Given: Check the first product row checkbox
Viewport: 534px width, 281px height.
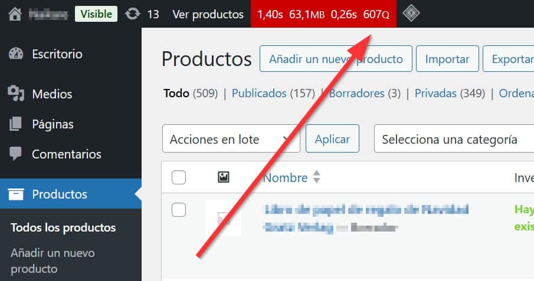Looking at the screenshot, I should point(178,210).
